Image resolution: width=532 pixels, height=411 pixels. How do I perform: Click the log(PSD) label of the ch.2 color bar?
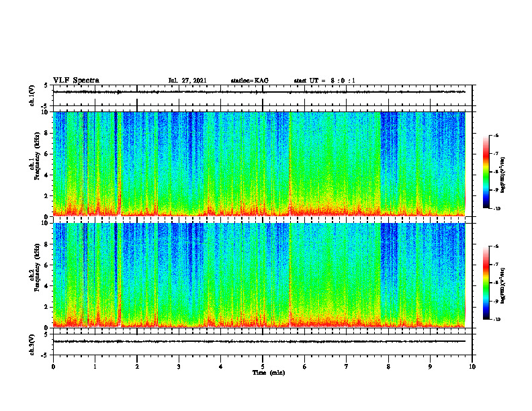click(x=503, y=286)
